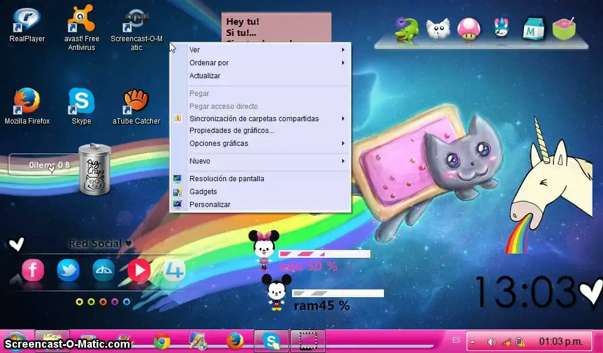The height and width of the screenshot is (353, 603).
Task: Click the ES language indicator
Action: [456, 340]
